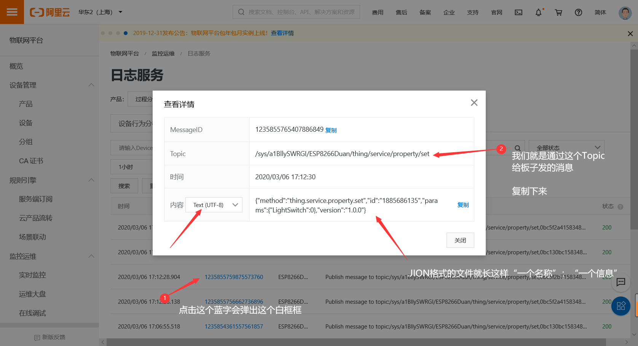
Task: Open the region selector 华东2（上海）
Action: [100, 12]
